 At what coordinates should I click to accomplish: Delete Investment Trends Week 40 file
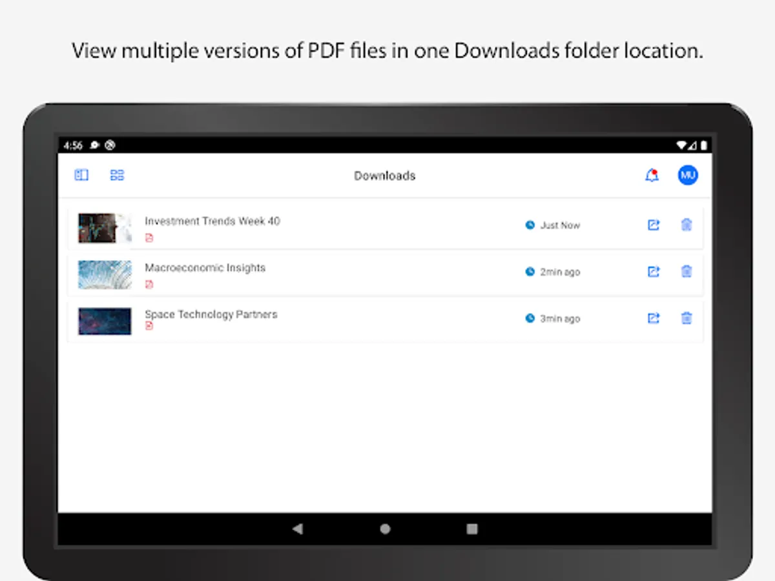coord(687,225)
